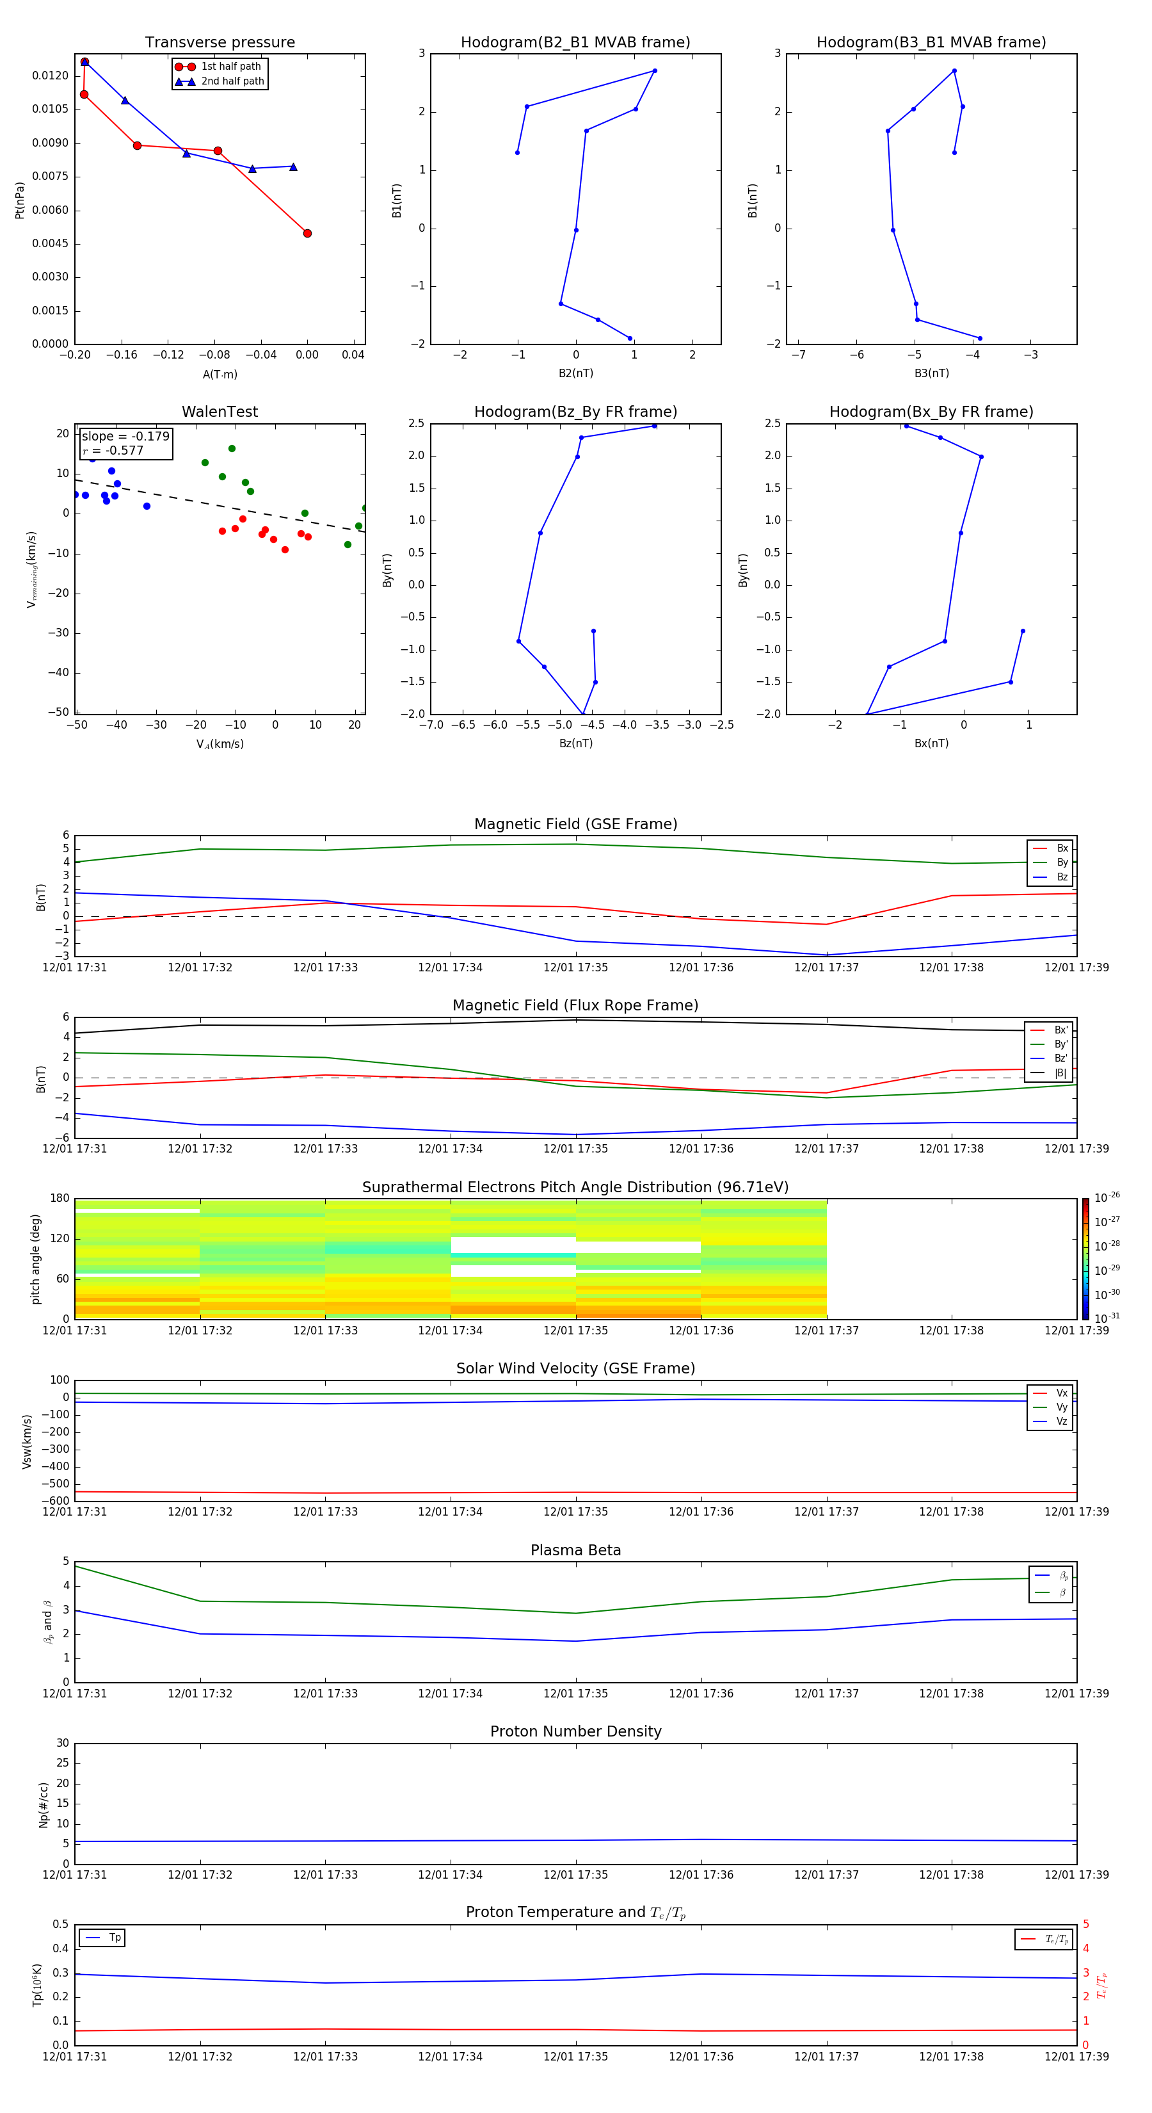Select the red Te/Tp legend entry
Viewport: 1152px width, 2113px height.
click(1044, 1939)
